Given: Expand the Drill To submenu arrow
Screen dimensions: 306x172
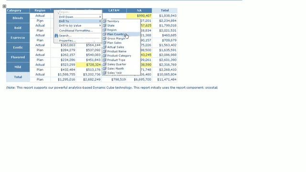Looking at the screenshot, I should click(x=100, y=21).
